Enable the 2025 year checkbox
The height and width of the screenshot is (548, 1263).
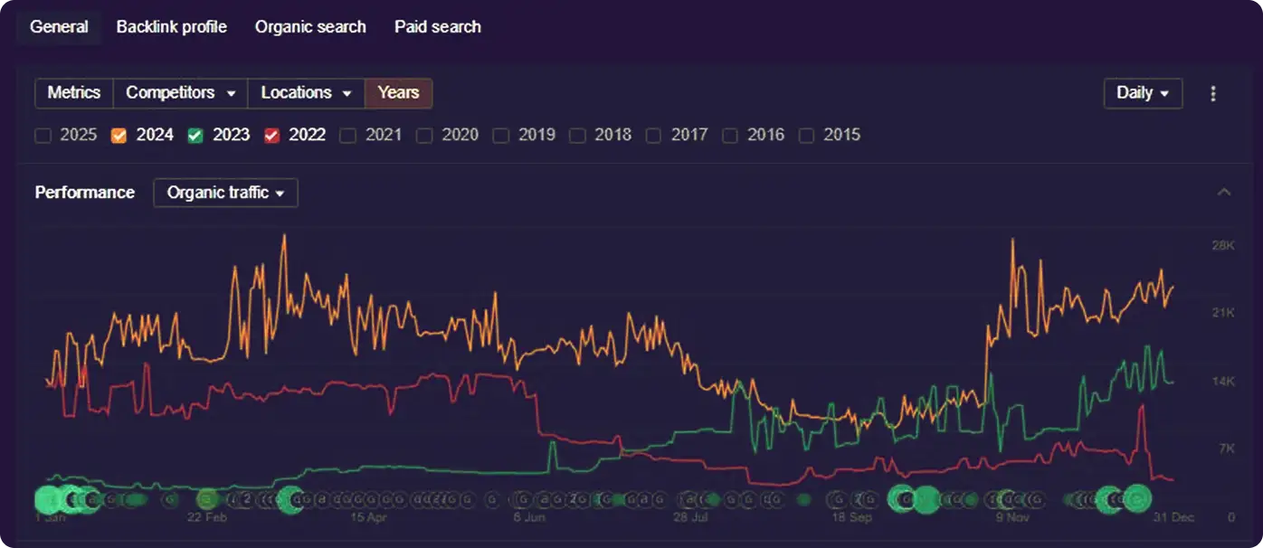pos(43,136)
